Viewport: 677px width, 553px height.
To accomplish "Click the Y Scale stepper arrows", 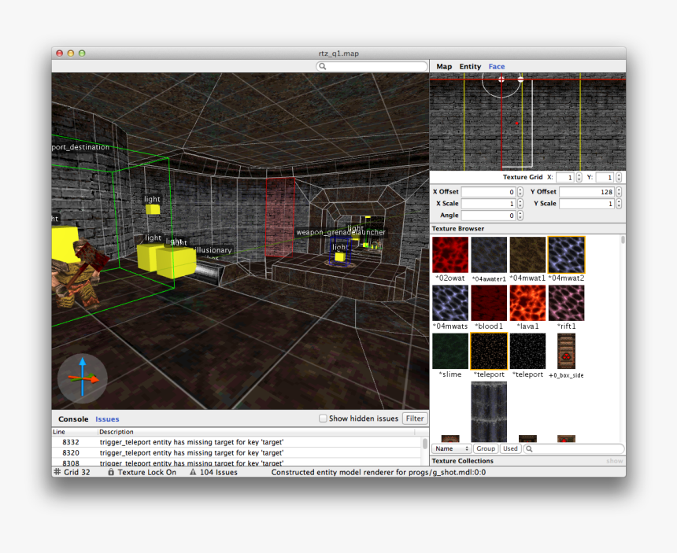I will [619, 203].
